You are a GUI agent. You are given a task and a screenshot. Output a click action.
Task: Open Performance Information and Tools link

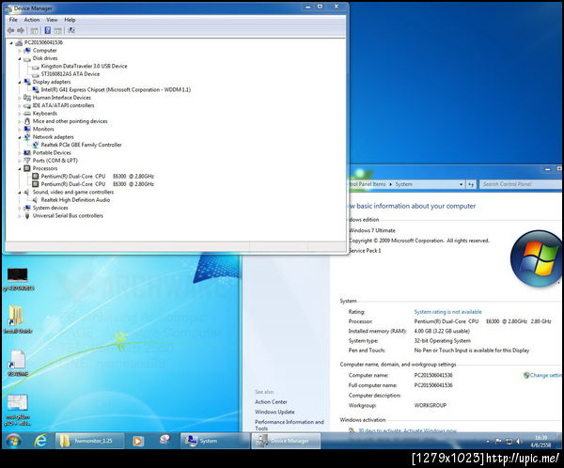290,425
